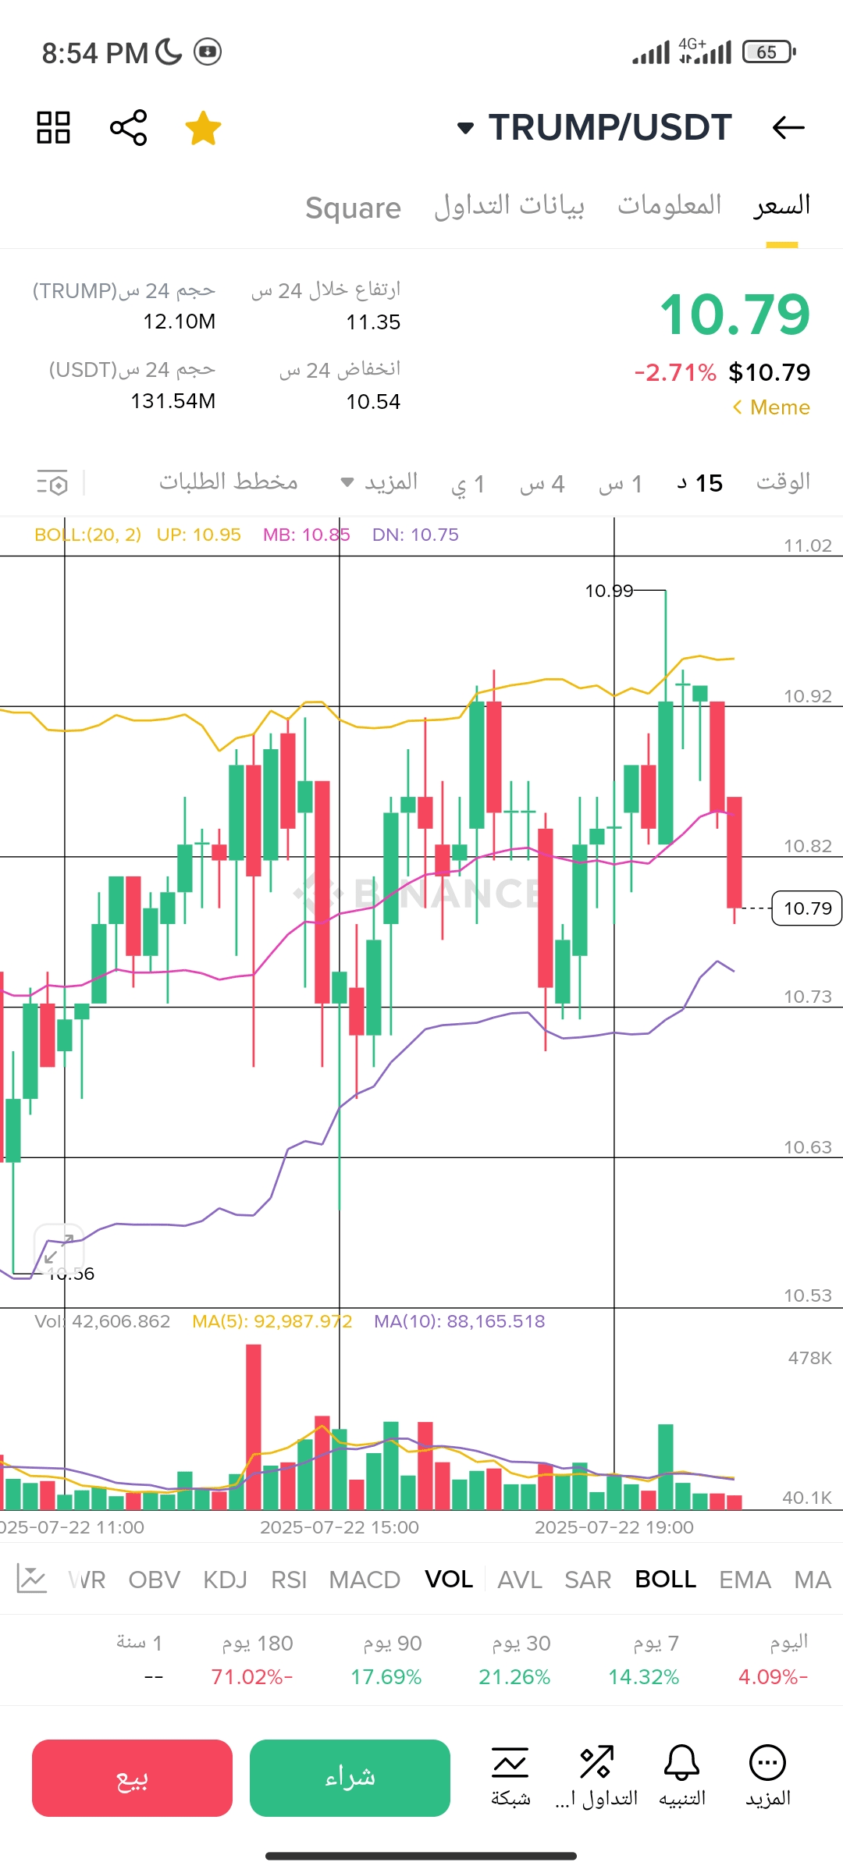843x1873 pixels.
Task: Toggle the MACD indicator
Action: [365, 1580]
